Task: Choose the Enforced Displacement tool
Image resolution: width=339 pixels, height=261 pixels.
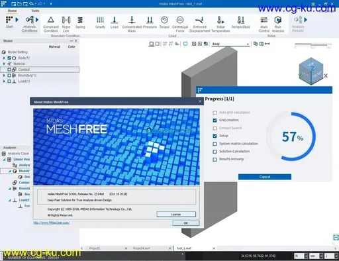Action: (200, 24)
